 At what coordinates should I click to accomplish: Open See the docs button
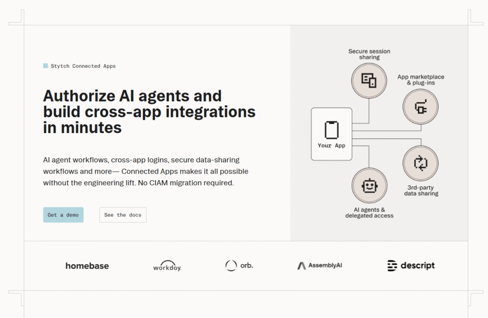tap(123, 215)
